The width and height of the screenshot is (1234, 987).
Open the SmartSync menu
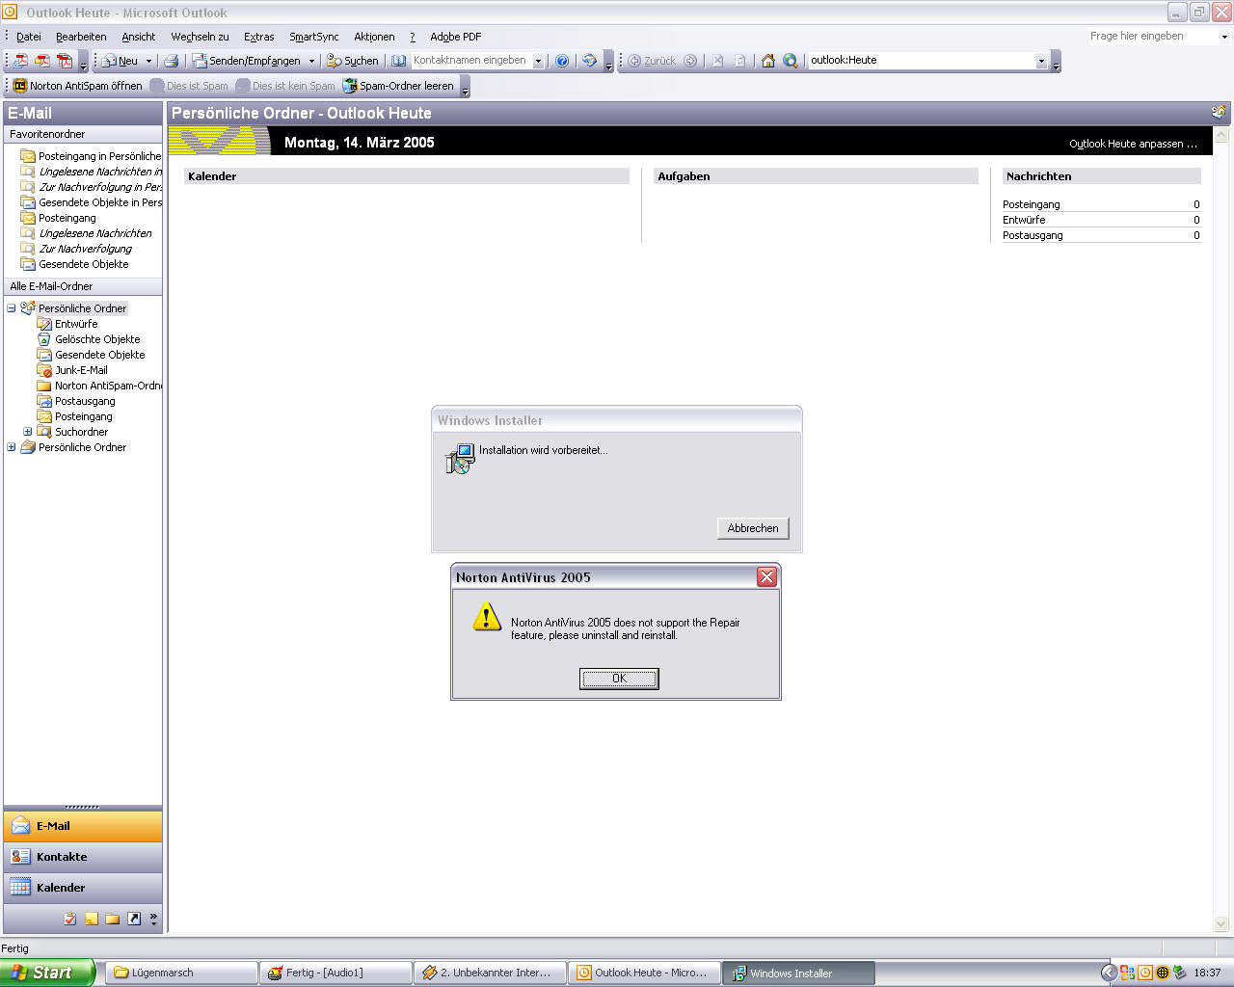314,37
